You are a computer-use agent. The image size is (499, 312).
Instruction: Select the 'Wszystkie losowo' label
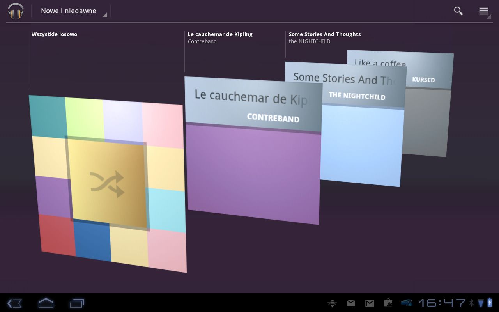(54, 34)
